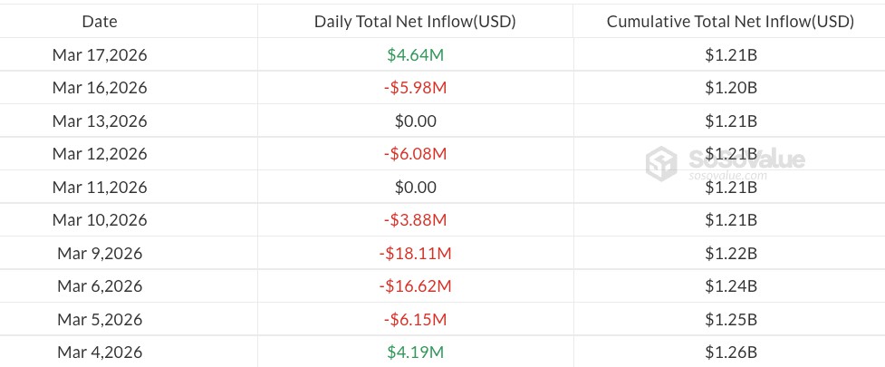
Task: Click the $1.24B cumulative value
Action: pos(730,286)
